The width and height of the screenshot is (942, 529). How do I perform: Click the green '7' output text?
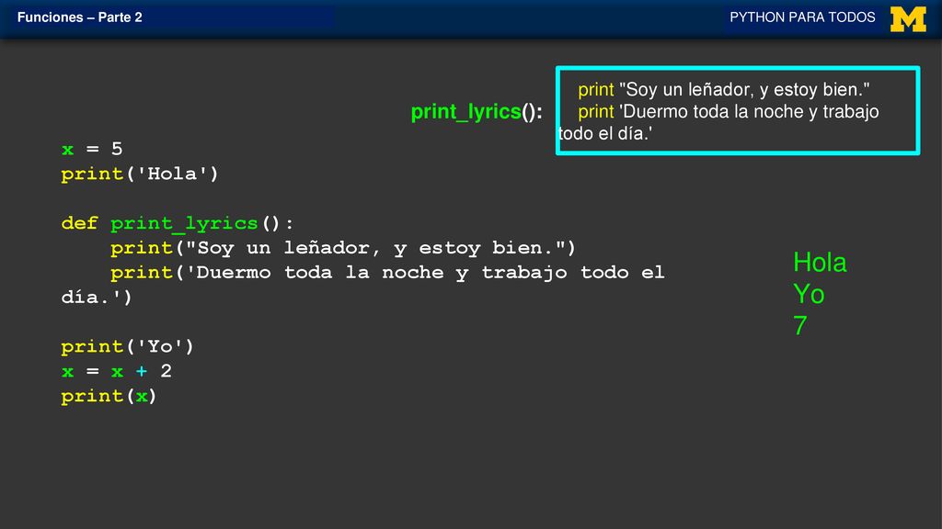[800, 326]
